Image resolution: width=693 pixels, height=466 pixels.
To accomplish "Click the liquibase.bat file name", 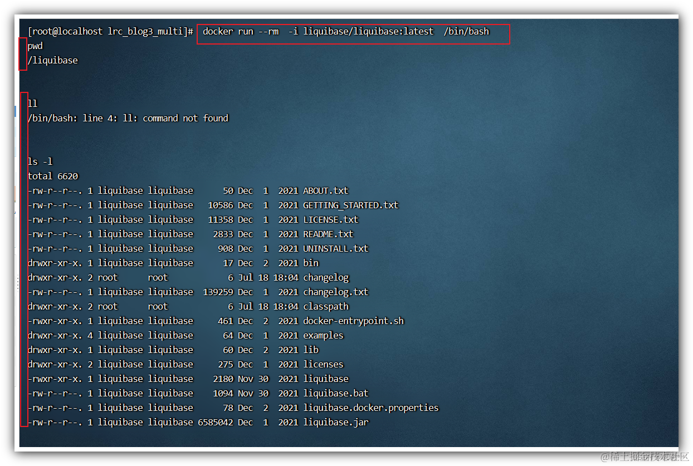I will [x=335, y=393].
